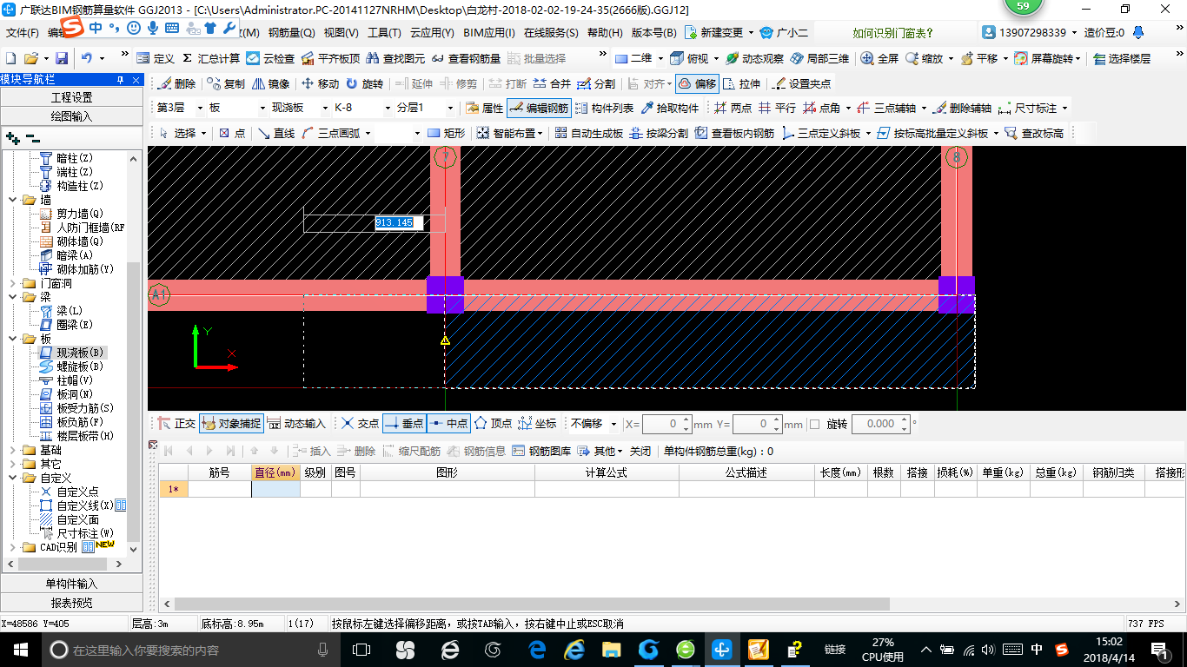1187x667 pixels.
Task: Open 钢筋图库 rebar library
Action: point(541,451)
